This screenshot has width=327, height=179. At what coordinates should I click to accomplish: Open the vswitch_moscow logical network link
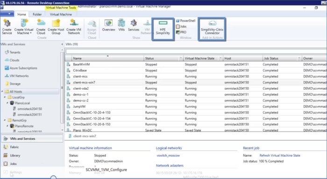point(168,156)
